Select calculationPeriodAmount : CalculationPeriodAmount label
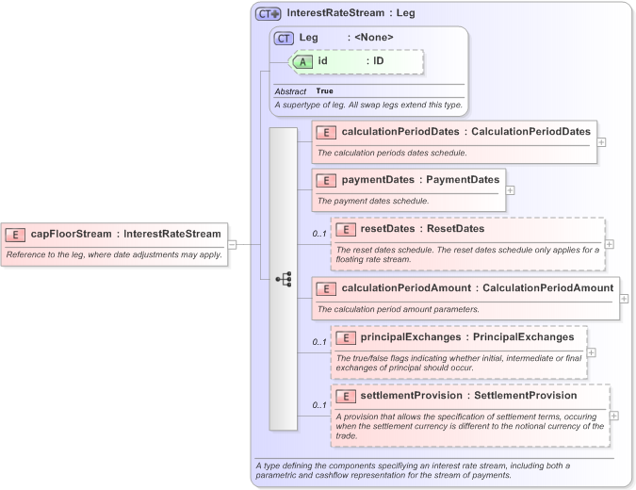Viewport: 636px width, 490px height. pyautogui.click(x=478, y=288)
